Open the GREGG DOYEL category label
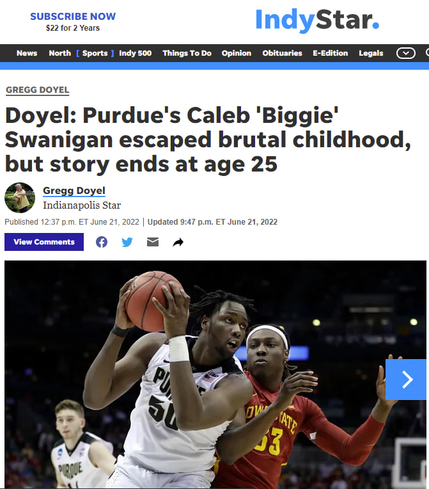429x489 pixels. click(37, 90)
